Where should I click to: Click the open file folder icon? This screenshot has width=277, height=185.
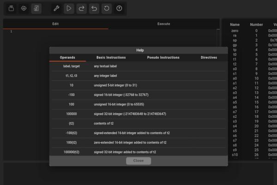11,8
